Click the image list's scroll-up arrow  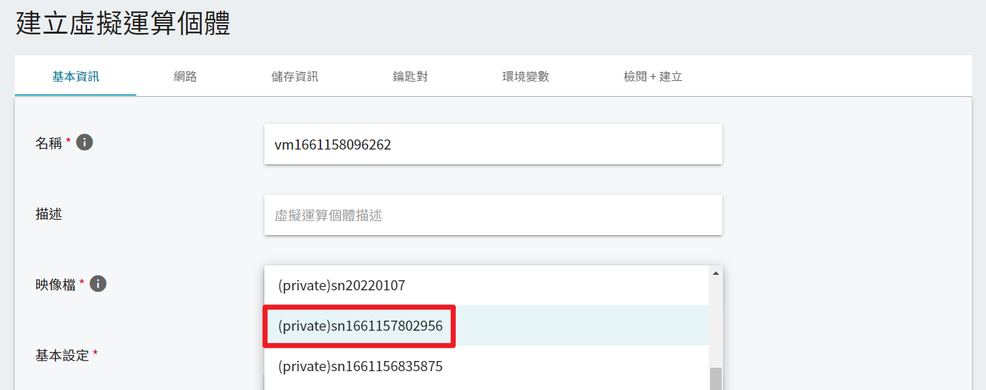[x=716, y=273]
